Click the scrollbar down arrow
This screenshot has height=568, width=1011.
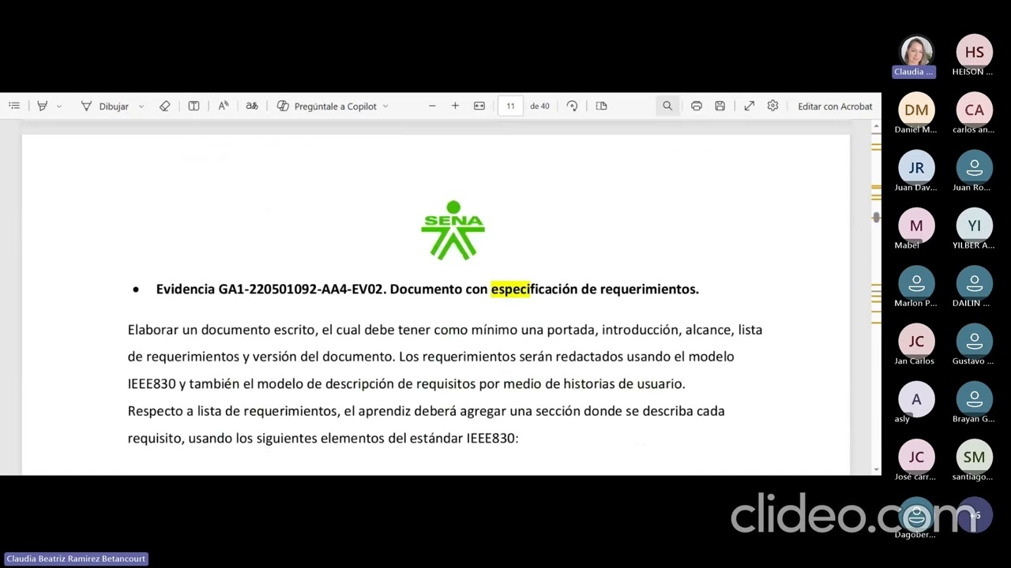[876, 469]
